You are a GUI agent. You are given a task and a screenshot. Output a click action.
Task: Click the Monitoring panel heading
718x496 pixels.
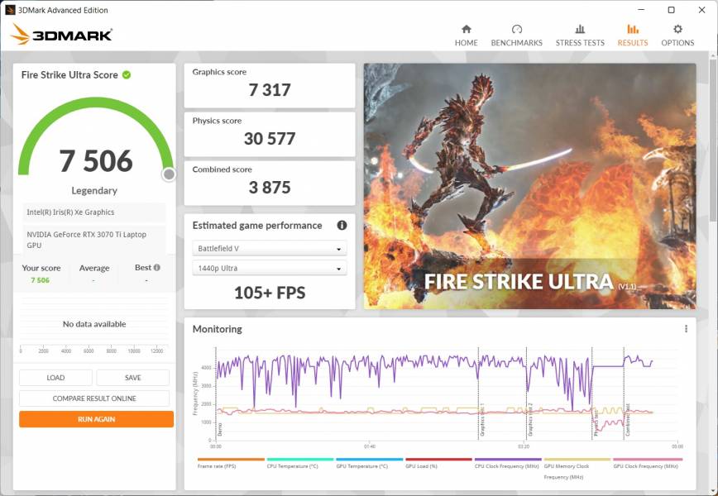pyautogui.click(x=217, y=329)
